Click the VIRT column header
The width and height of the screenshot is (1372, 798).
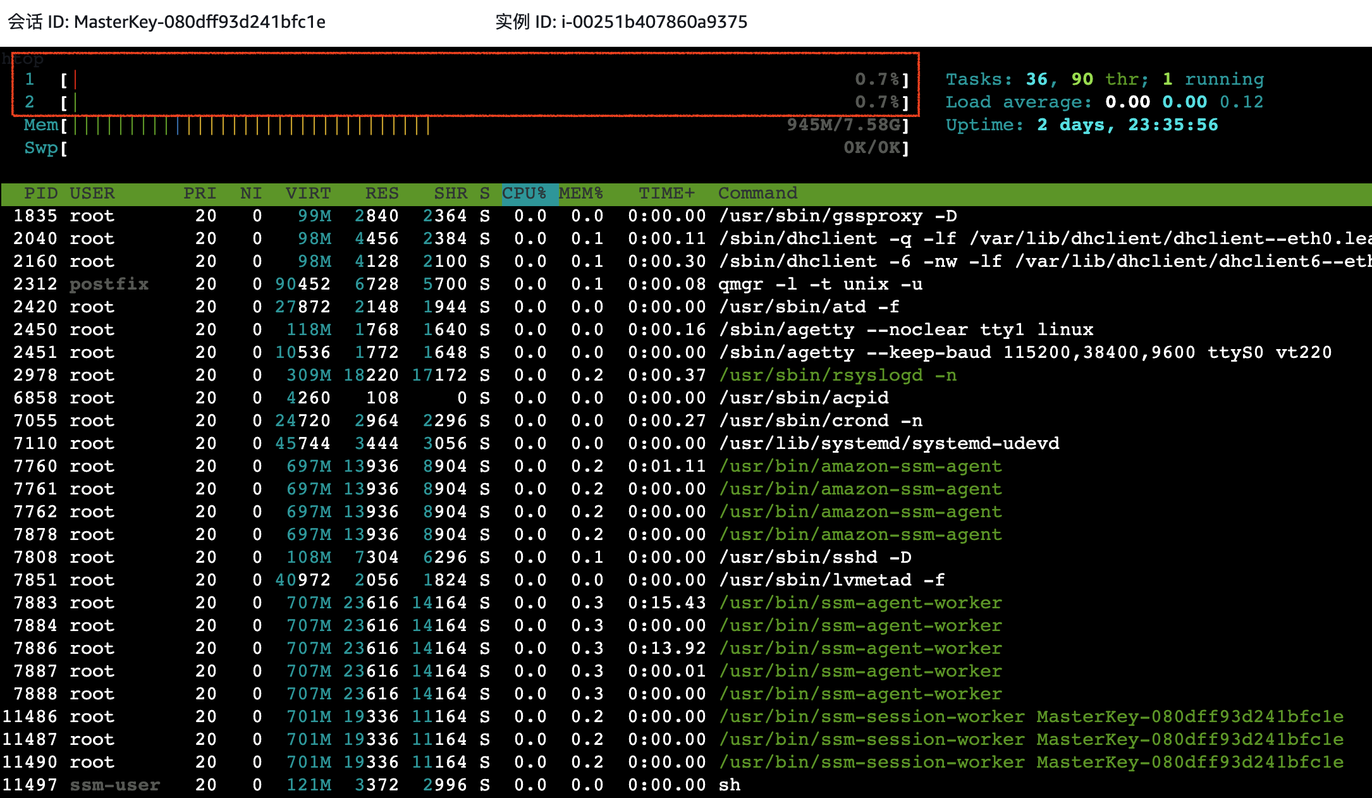click(x=308, y=193)
